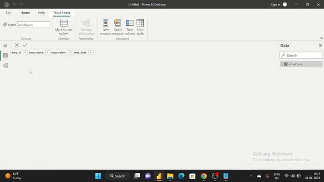Collapse the Data pane
Viewport: 324px width, 182px height.
point(320,45)
